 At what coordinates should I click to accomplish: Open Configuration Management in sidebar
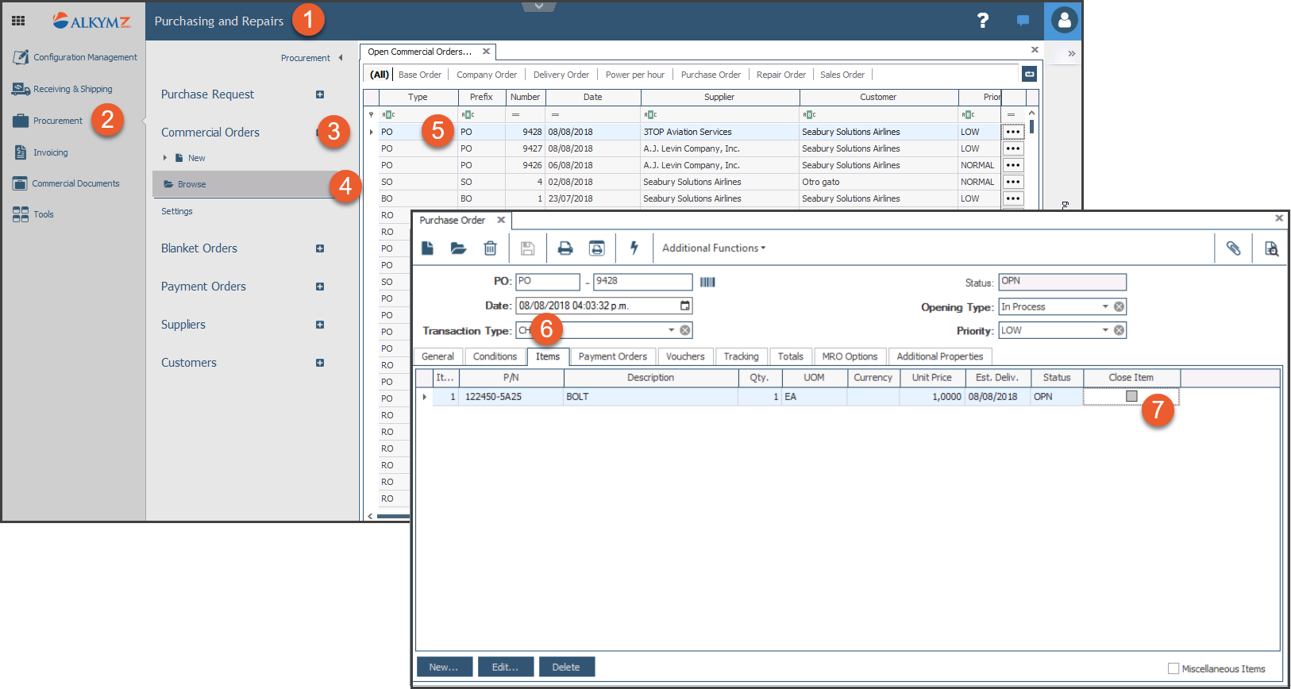click(75, 57)
